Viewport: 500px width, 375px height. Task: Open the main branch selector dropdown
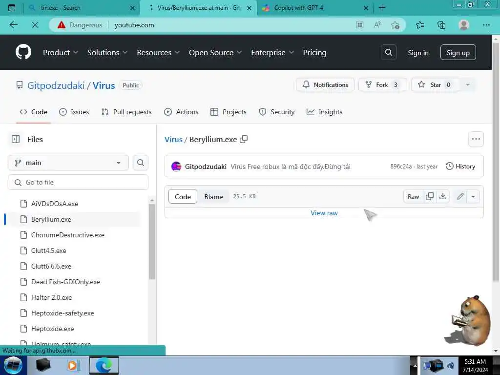pos(68,163)
